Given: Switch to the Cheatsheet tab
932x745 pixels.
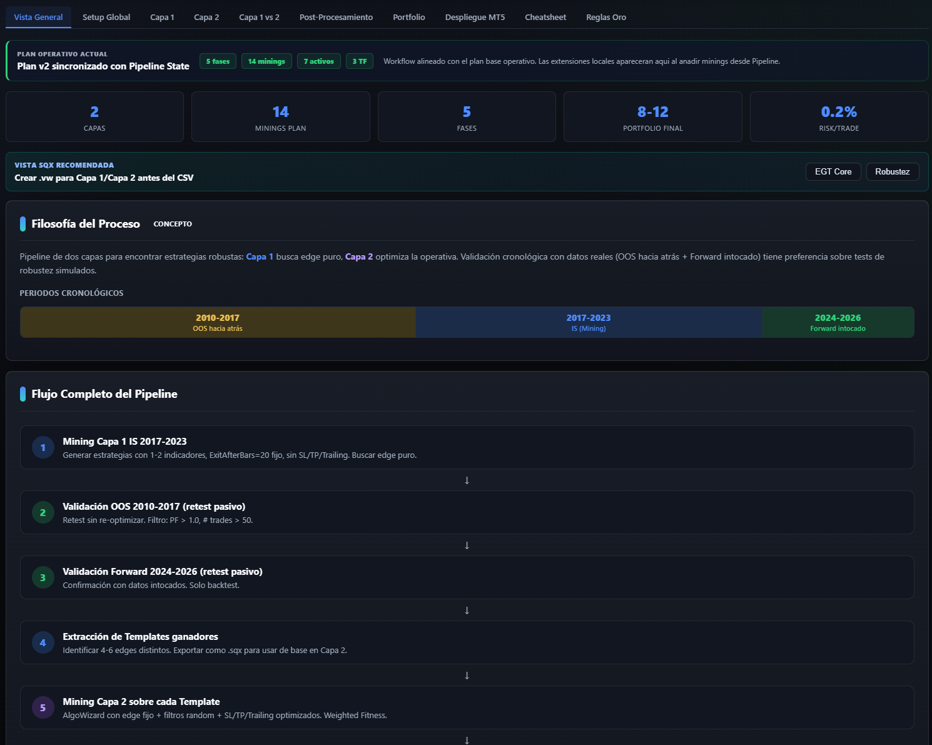Looking at the screenshot, I should tap(545, 17).
